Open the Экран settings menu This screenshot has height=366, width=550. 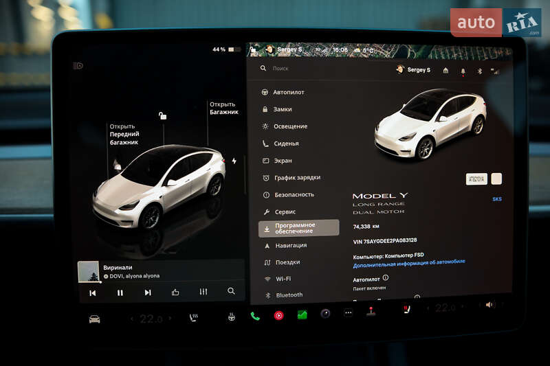click(x=277, y=161)
